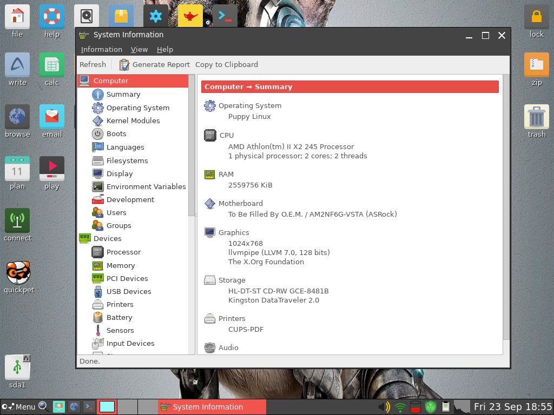554x415 pixels.
Task: Click Copy to Clipboard button
Action: coord(227,65)
